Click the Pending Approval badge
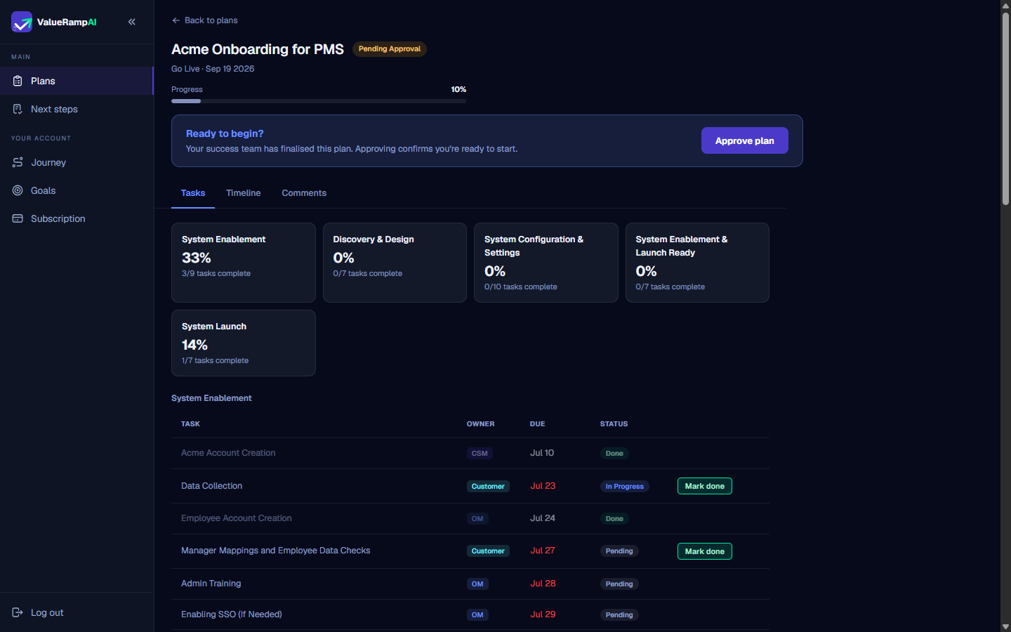 (390, 49)
